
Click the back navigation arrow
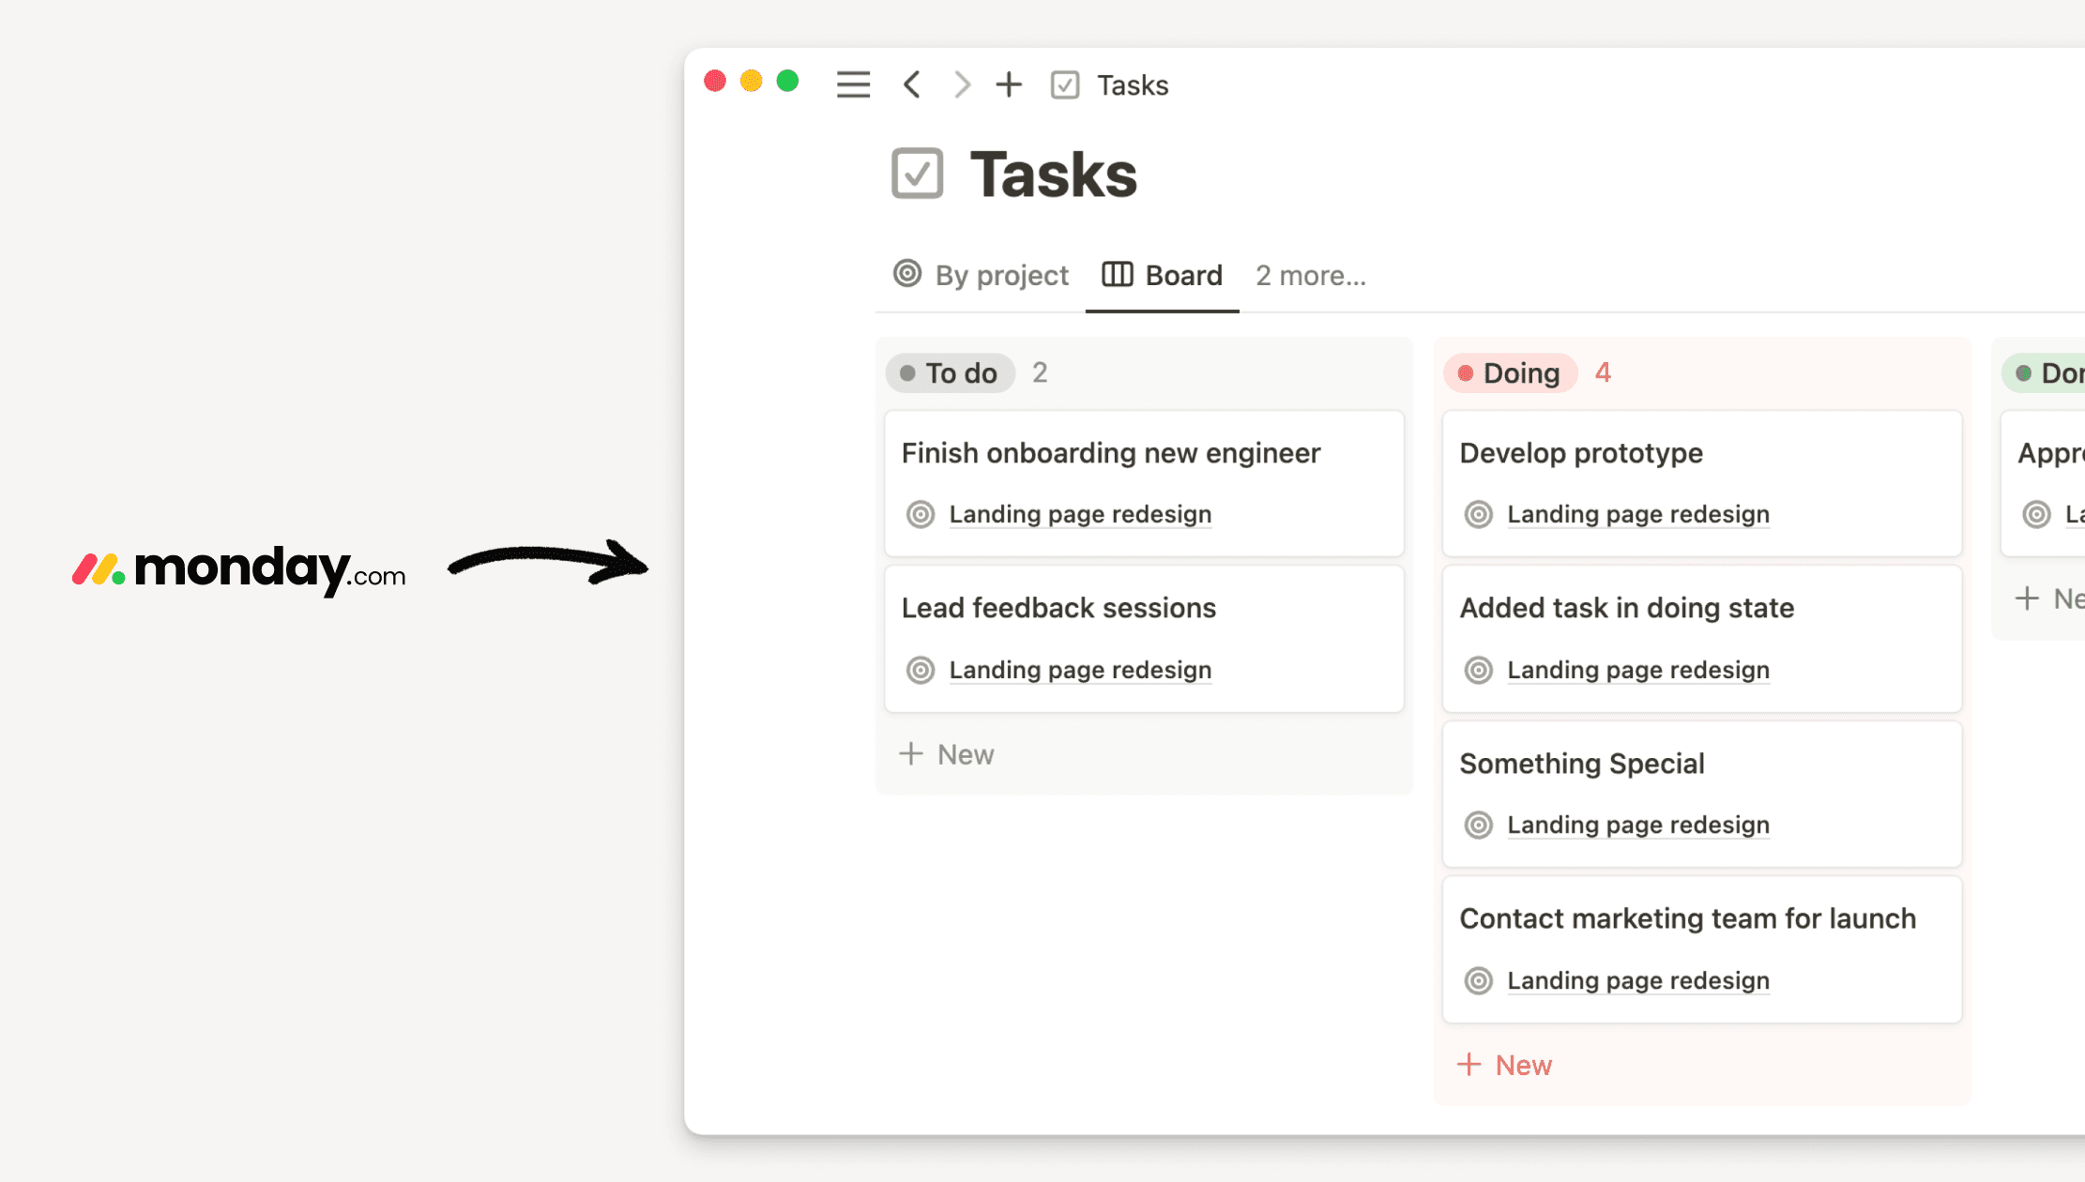(912, 84)
